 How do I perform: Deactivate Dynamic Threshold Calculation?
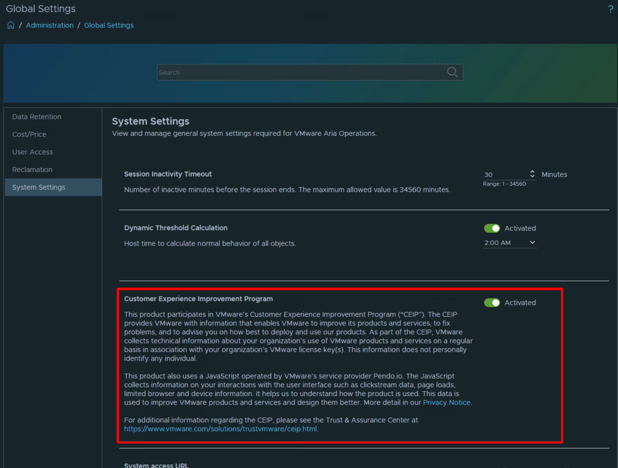point(492,228)
